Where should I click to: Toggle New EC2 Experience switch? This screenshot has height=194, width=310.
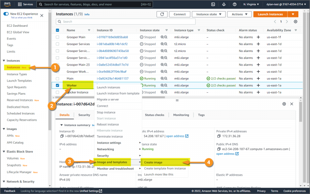pos(6,14)
